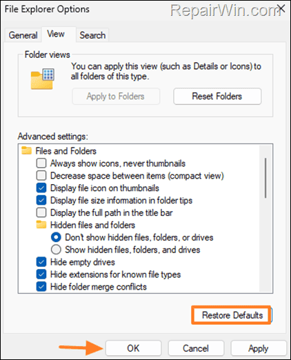Viewport: 291px width, 360px height.
Task: Uncheck Display file size information in folder tips
Action: point(41,200)
